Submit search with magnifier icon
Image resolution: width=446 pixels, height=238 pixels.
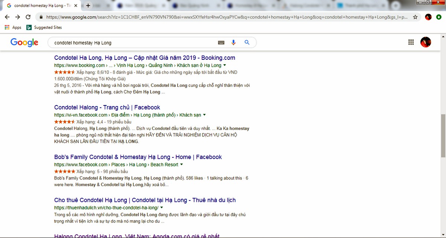pos(247,43)
